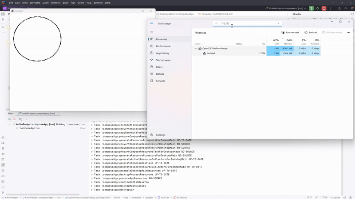
Task: Select the Untitled child process row
Action: 256,53
